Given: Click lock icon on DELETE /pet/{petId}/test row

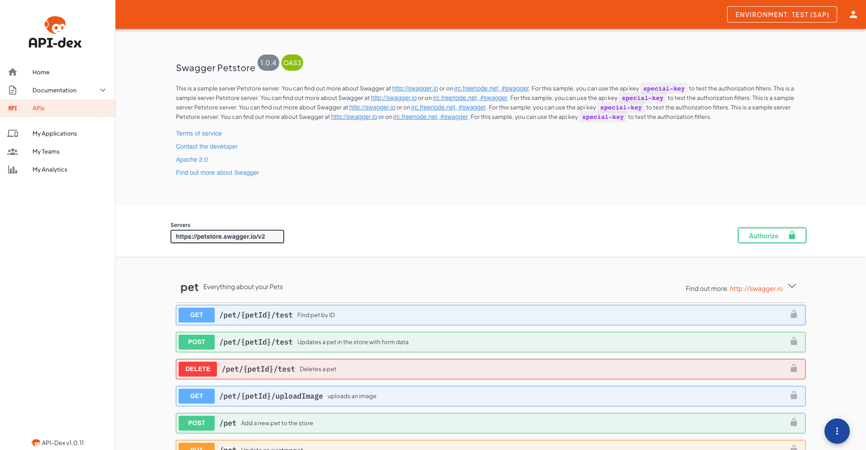Looking at the screenshot, I should tap(793, 368).
